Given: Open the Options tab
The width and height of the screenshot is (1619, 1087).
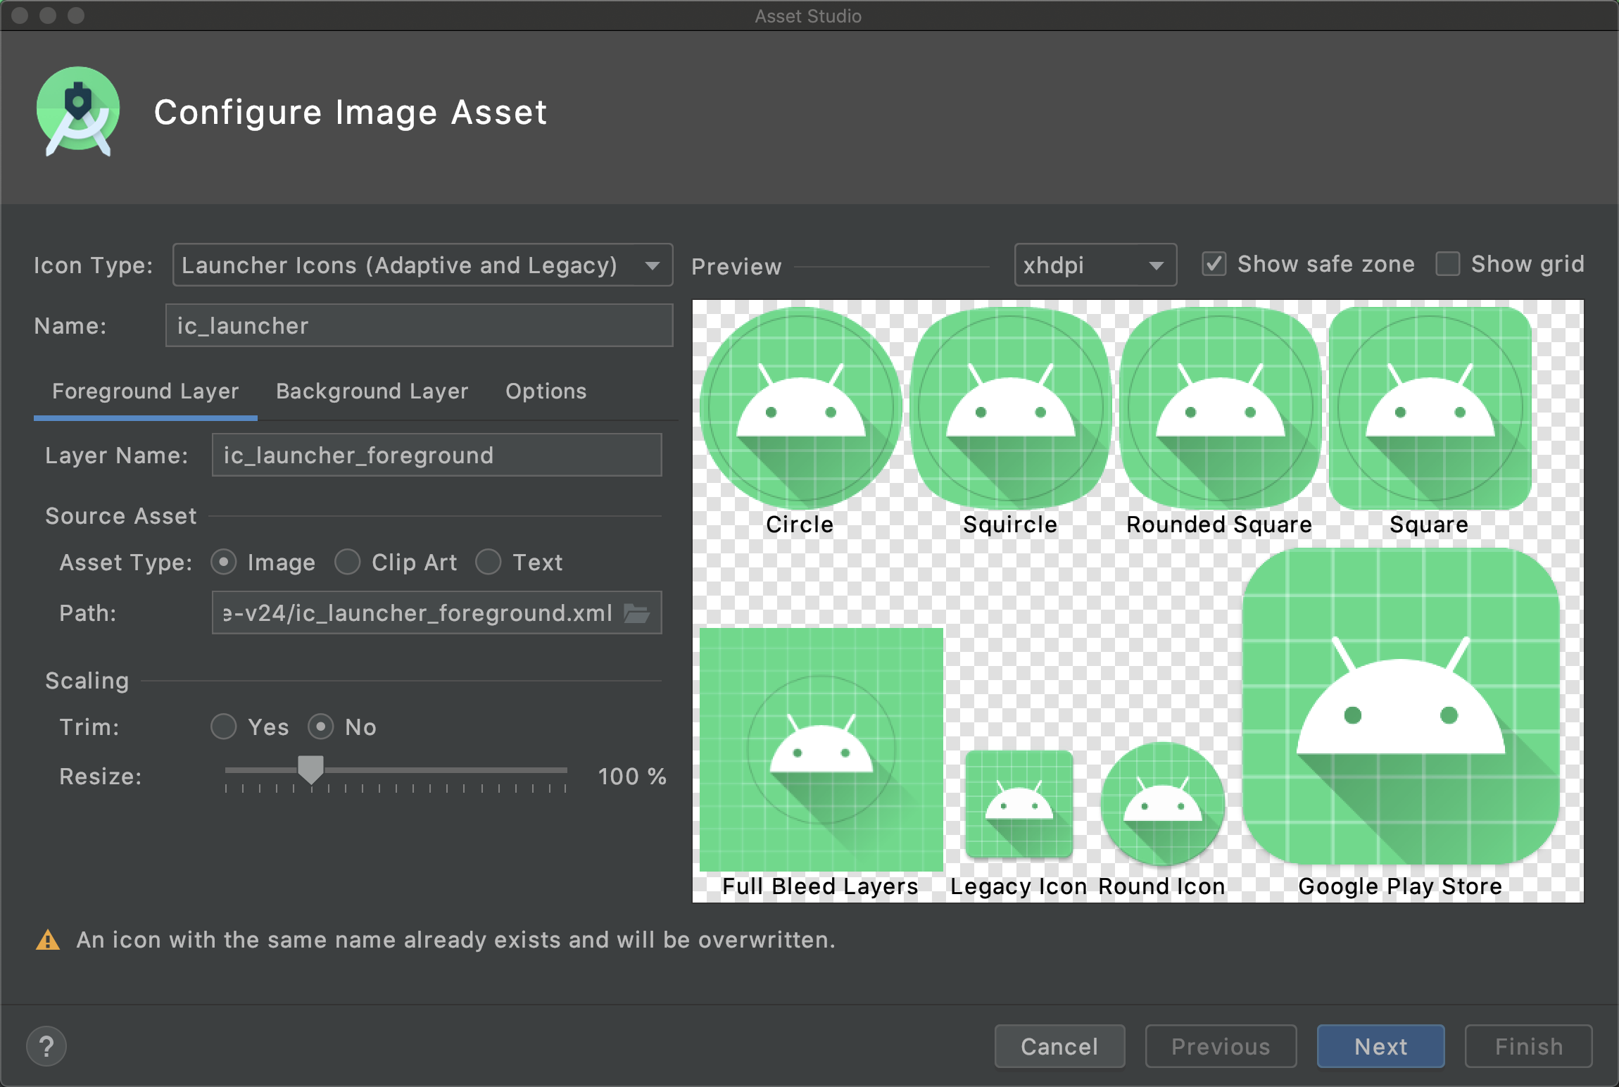Looking at the screenshot, I should pos(546,391).
